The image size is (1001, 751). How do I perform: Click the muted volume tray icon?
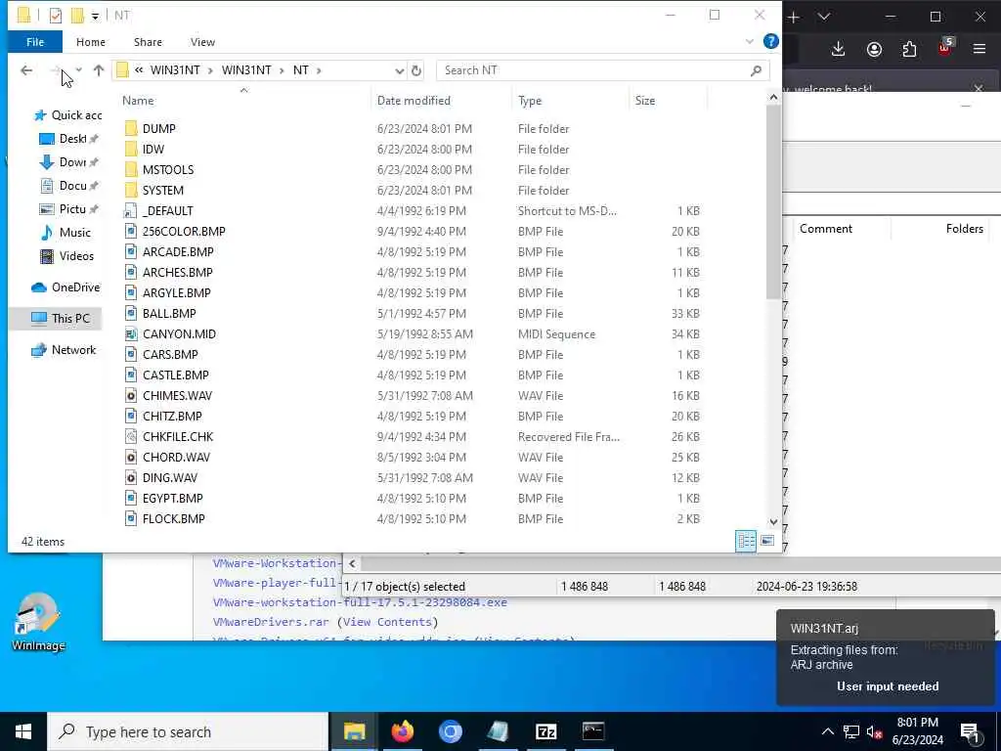(875, 731)
